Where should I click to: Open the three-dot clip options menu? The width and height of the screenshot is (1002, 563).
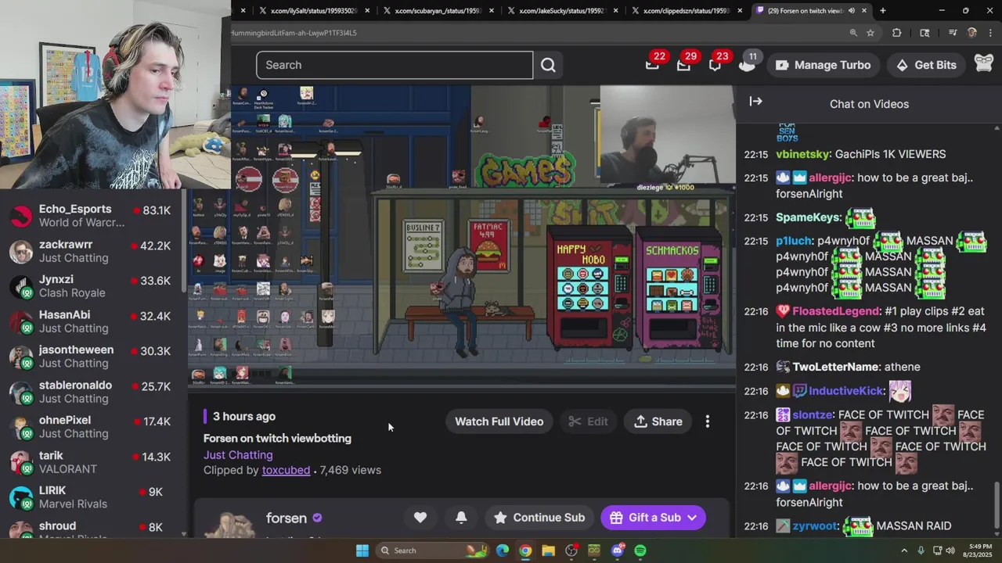708,421
